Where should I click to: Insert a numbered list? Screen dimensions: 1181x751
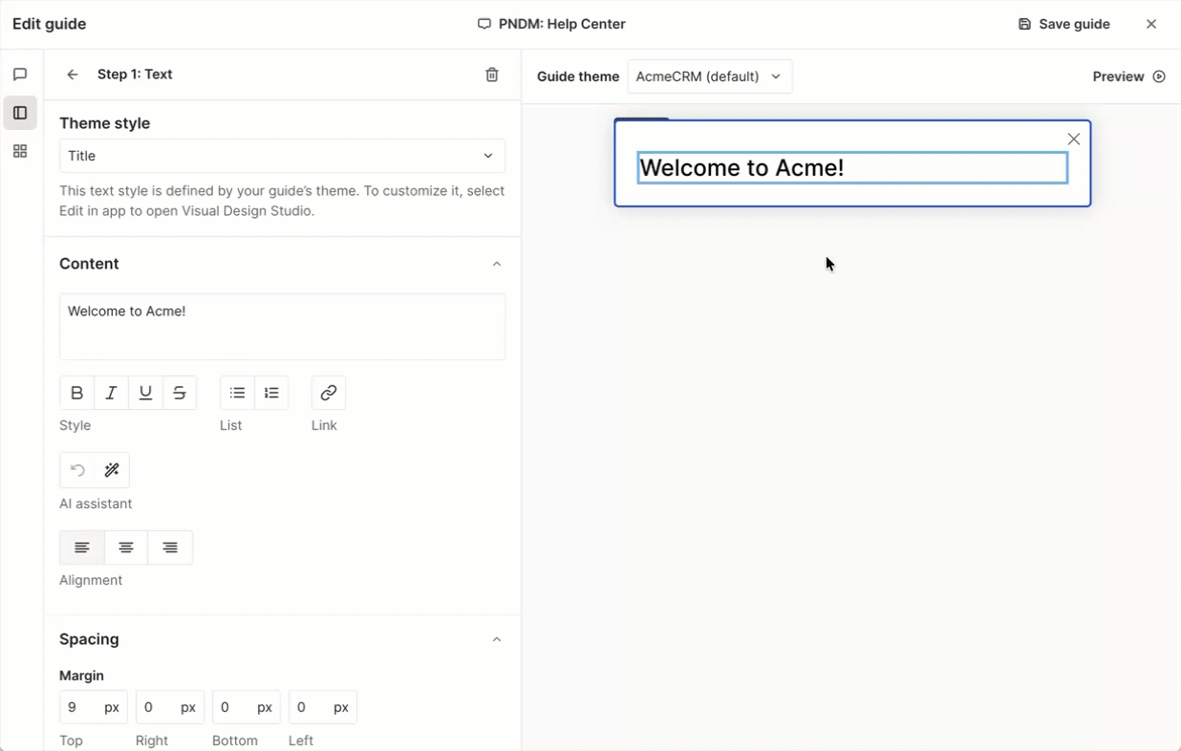[x=271, y=393]
